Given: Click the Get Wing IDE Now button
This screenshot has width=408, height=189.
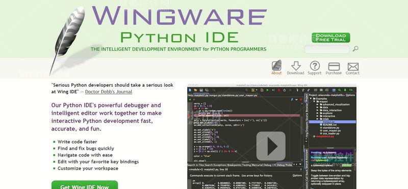Looking at the screenshot, I should pos(85,185).
